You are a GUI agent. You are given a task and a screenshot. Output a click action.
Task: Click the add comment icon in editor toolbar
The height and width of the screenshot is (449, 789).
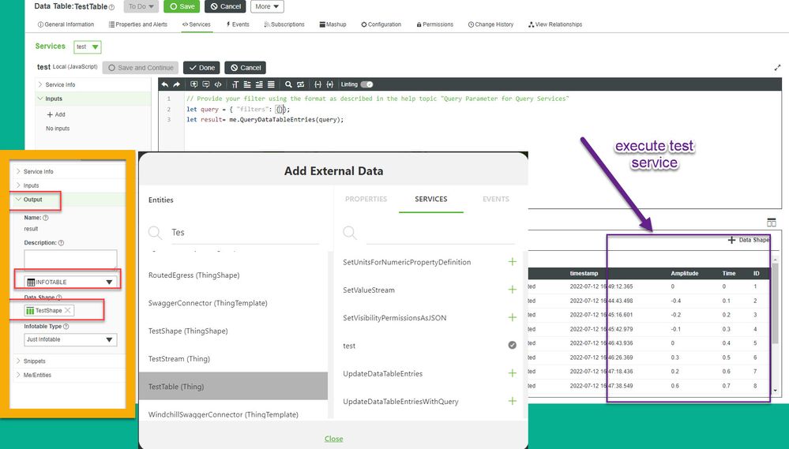(x=193, y=84)
